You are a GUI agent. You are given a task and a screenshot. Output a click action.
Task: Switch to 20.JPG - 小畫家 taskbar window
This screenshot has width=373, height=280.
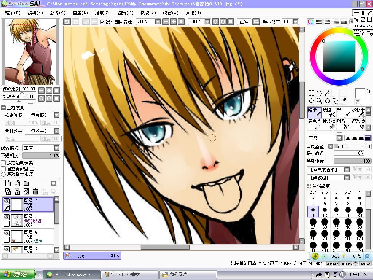[x=130, y=275]
